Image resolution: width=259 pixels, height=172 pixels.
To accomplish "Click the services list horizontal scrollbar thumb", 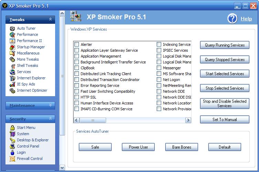I will click(93, 120).
